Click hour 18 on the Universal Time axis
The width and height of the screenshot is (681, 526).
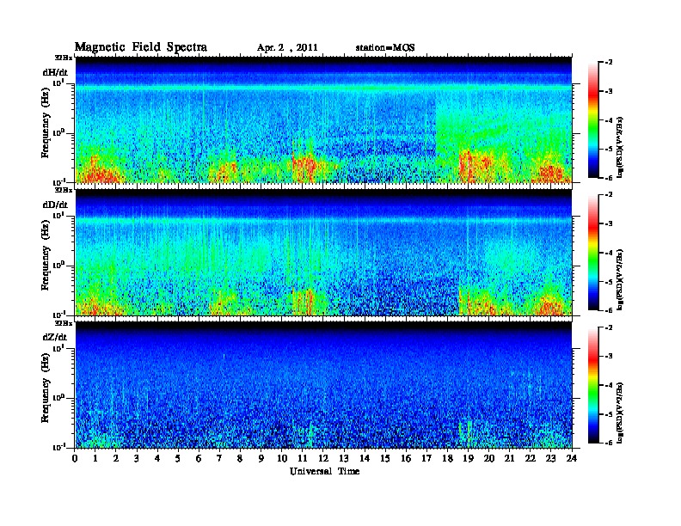447,458
